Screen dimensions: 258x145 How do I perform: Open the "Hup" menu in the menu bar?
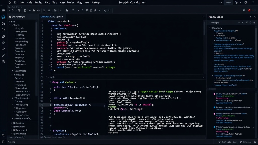(79, 2)
